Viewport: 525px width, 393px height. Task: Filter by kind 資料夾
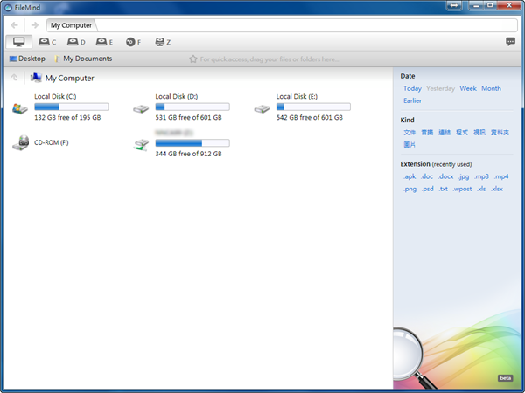coord(500,133)
